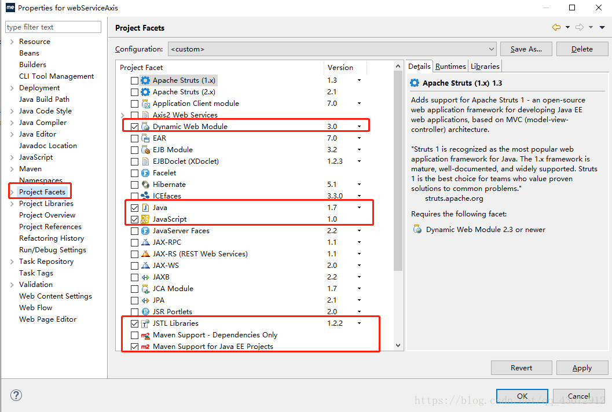Select Java Build Path in the sidebar

(x=44, y=100)
